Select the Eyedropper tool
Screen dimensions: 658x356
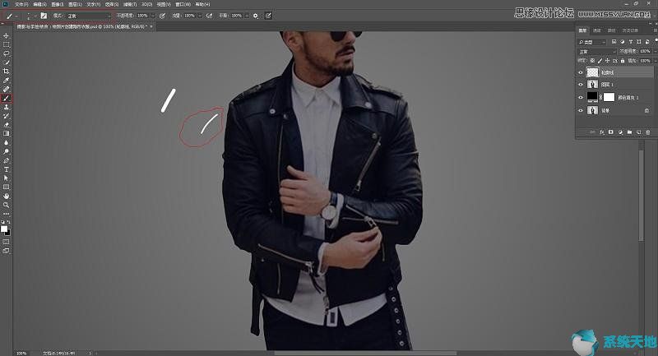coord(6,80)
